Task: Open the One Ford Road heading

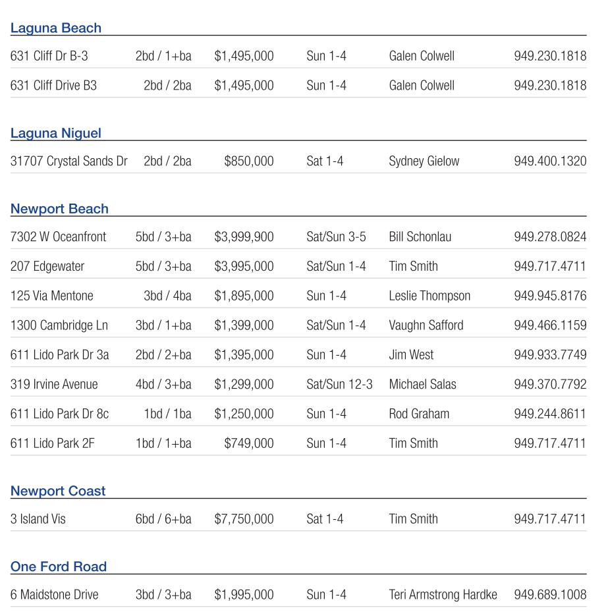Action: (x=59, y=567)
